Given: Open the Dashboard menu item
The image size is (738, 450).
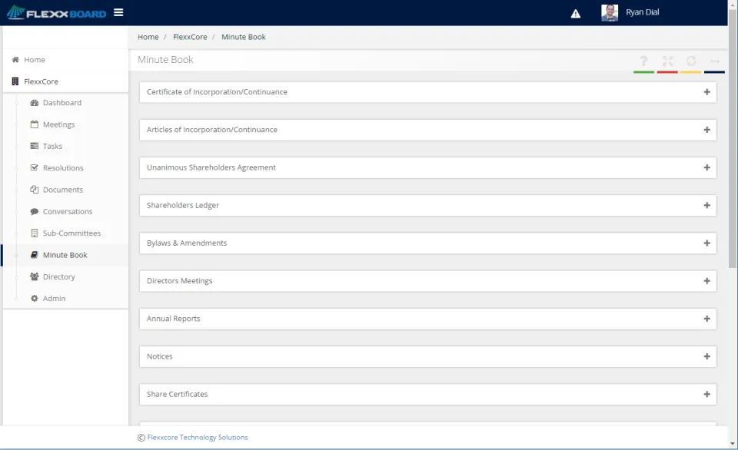Looking at the screenshot, I should [x=62, y=102].
